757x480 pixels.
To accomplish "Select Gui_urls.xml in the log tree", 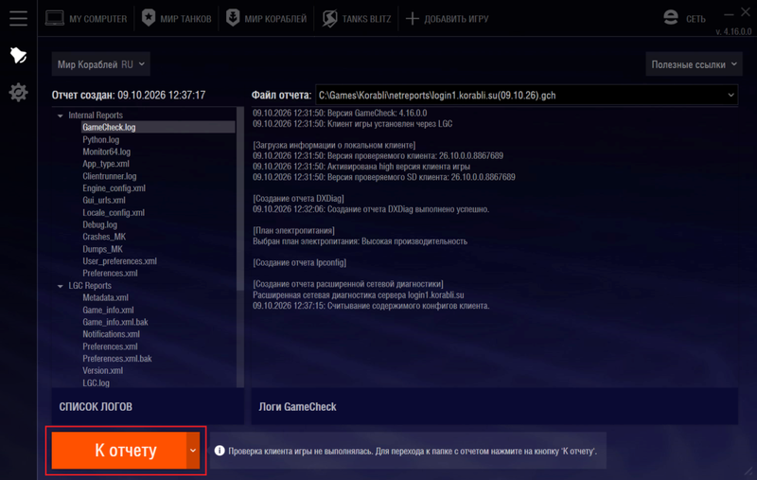I will point(104,200).
